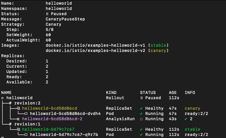This screenshot has width=226, height=138.
Task: Click the rollout refresh icon beside helloworld
Action: pos(2,98)
